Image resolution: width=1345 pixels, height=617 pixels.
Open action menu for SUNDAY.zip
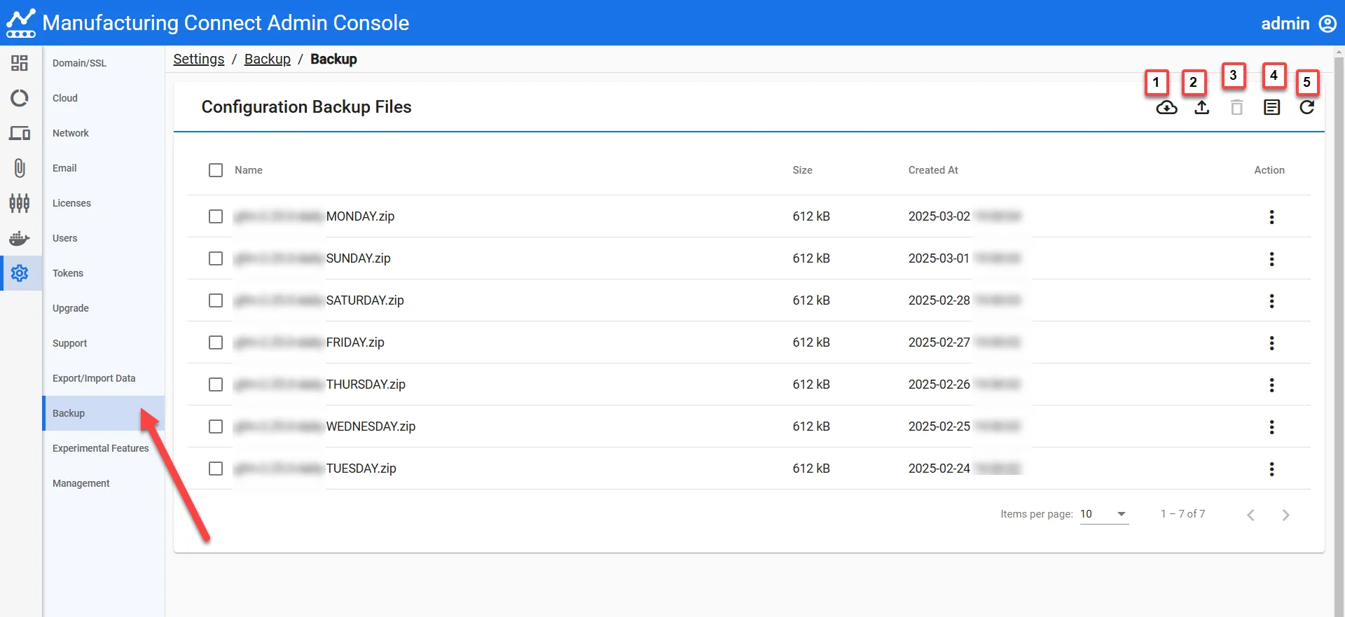point(1272,259)
